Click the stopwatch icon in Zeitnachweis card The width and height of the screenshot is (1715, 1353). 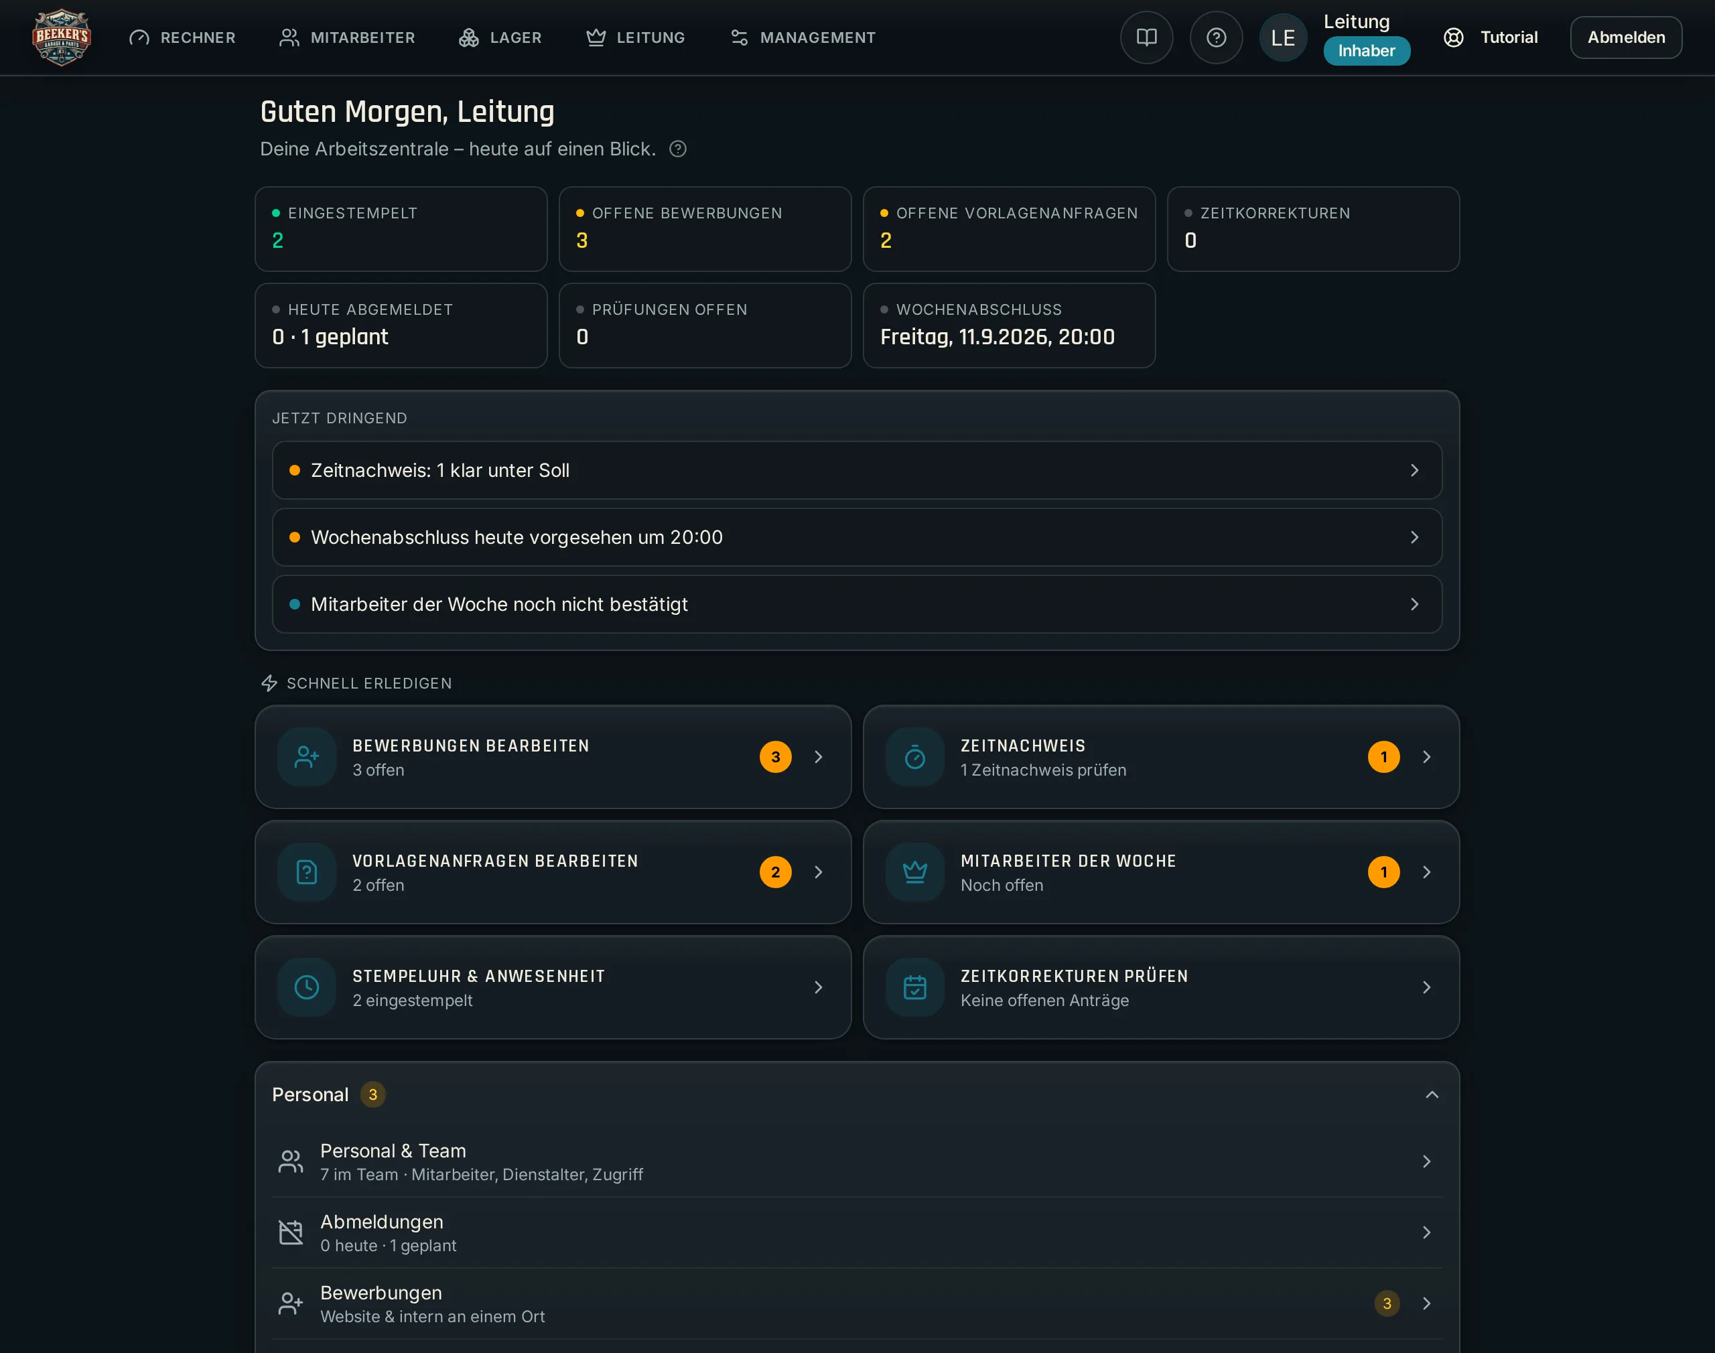coord(915,756)
